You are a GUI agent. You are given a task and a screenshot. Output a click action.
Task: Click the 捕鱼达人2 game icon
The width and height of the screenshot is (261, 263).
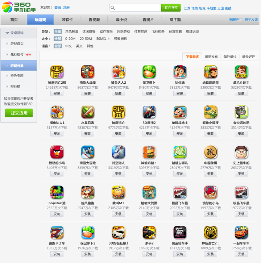tap(118, 72)
